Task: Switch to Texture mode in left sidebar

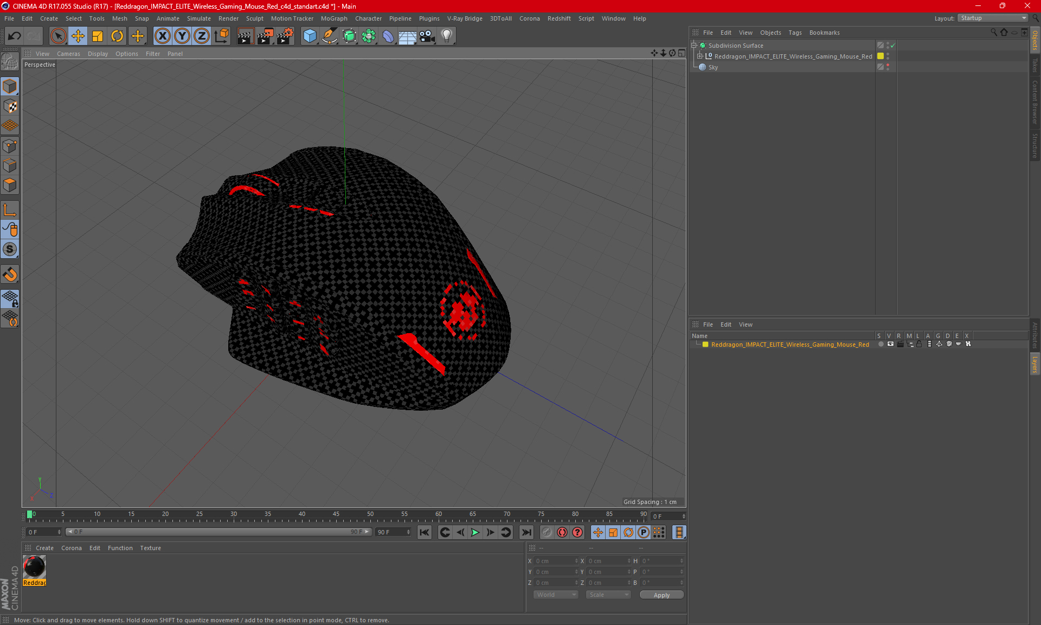Action: (x=10, y=106)
